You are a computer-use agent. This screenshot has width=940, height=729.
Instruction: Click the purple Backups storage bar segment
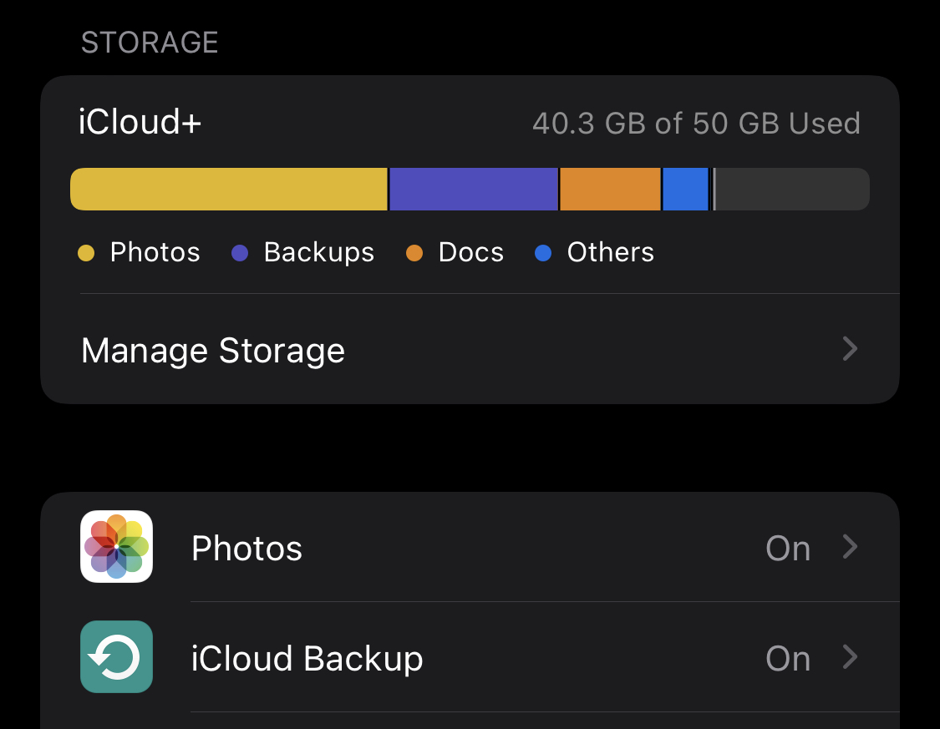pyautogui.click(x=474, y=189)
